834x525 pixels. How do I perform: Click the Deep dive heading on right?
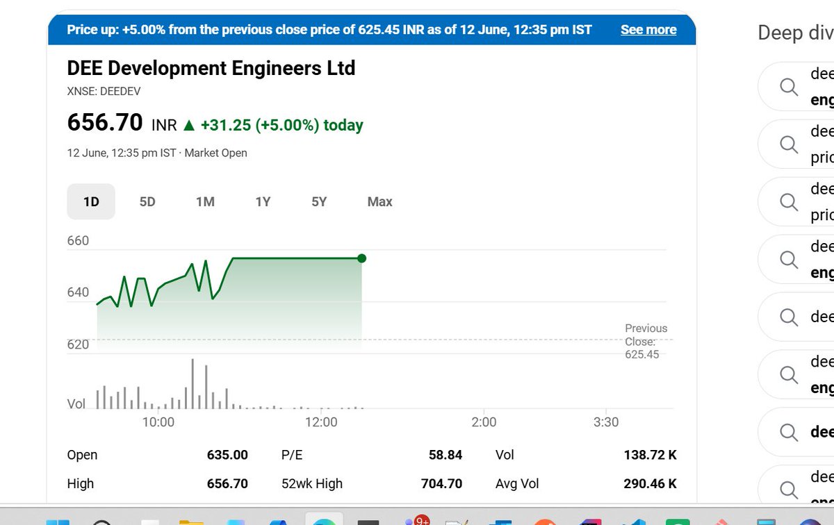pyautogui.click(x=796, y=33)
